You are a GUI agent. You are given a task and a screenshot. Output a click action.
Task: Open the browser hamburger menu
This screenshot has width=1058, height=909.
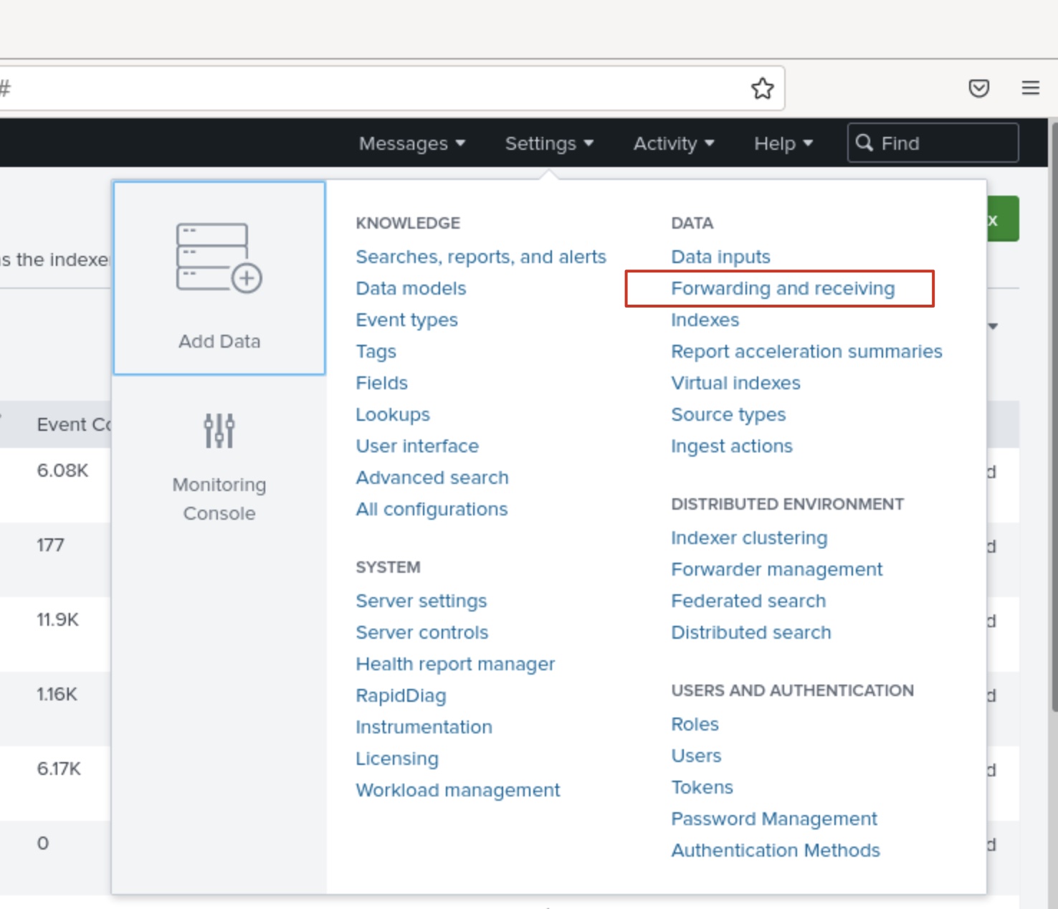[x=1031, y=88]
